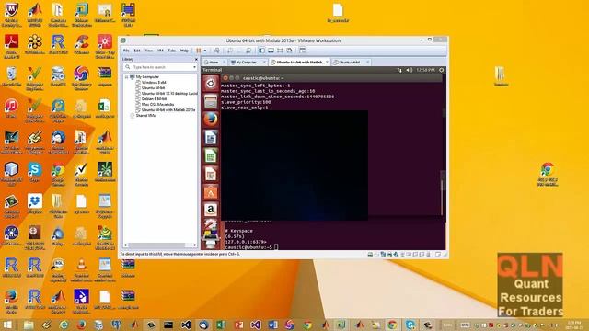Toggle the thumbnail bar view button

tap(271, 51)
